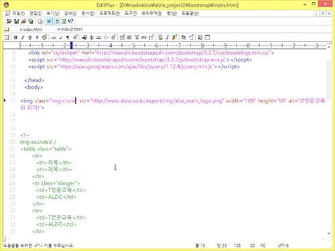Screen dimensions: 335x251
Task: Click the column indicator 칸 23 in status bar
Action: 222,246
